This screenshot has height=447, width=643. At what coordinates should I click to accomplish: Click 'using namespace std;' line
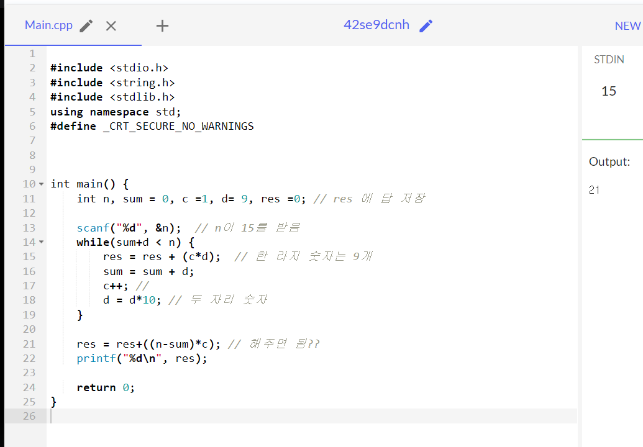(116, 112)
